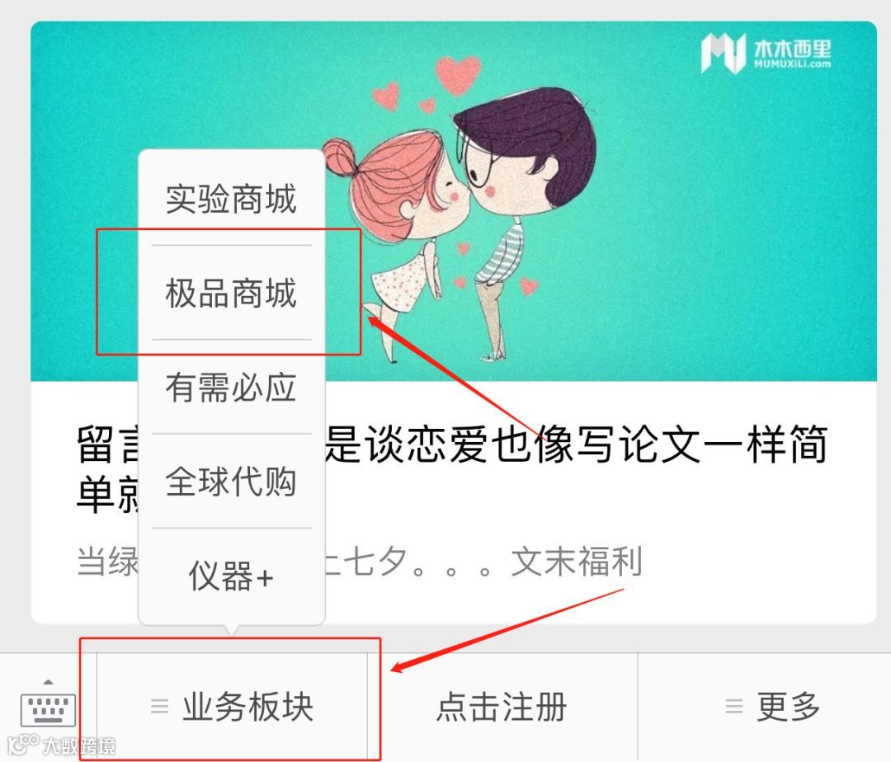Select 实验商城 from popup menu

tap(231, 199)
